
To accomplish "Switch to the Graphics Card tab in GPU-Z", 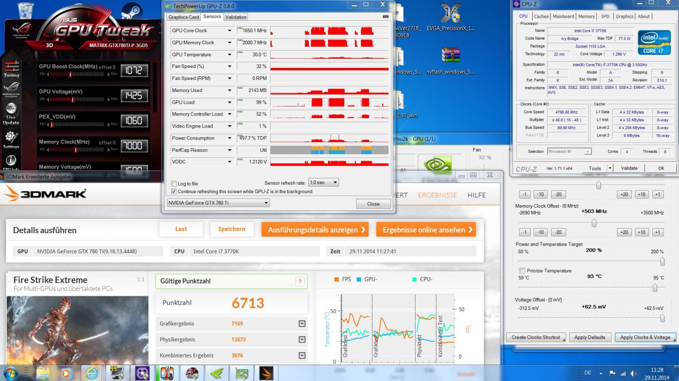I will pyautogui.click(x=184, y=17).
